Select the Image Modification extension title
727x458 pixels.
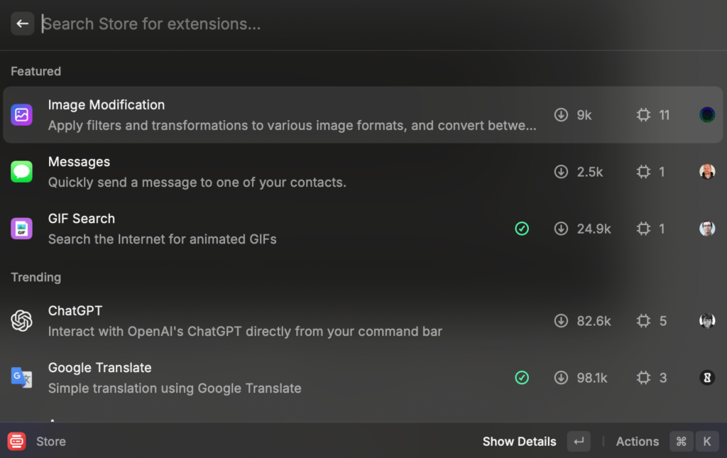106,105
